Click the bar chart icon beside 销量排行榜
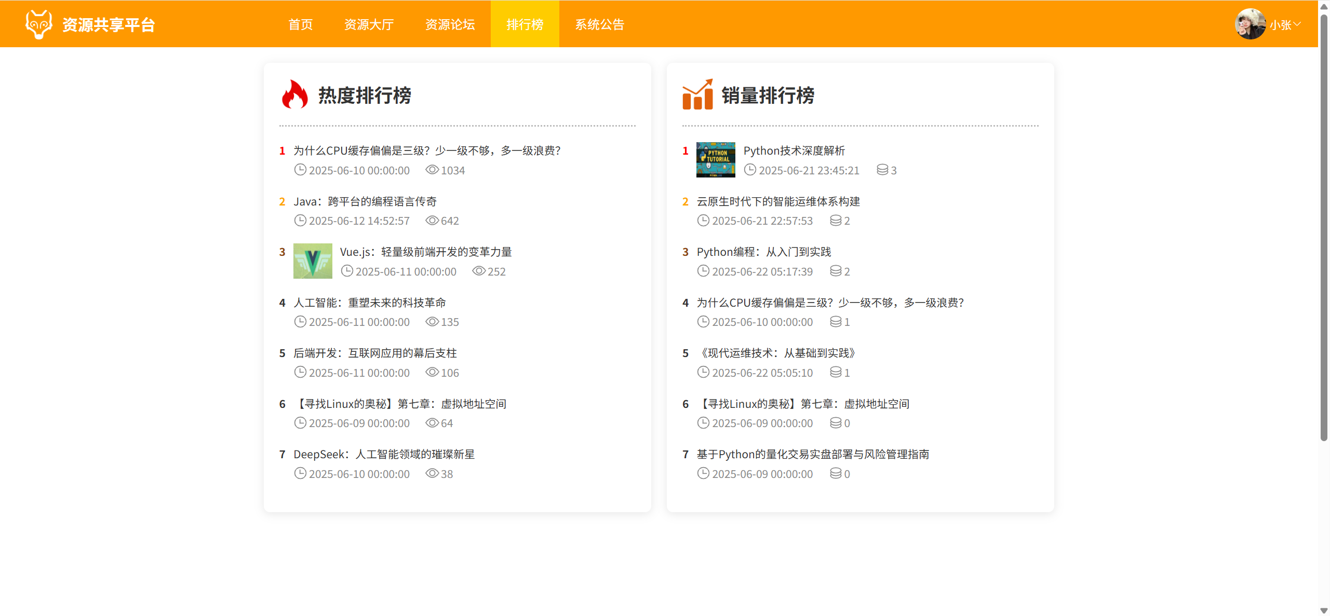Viewport: 1330px width, 616px height. [697, 94]
